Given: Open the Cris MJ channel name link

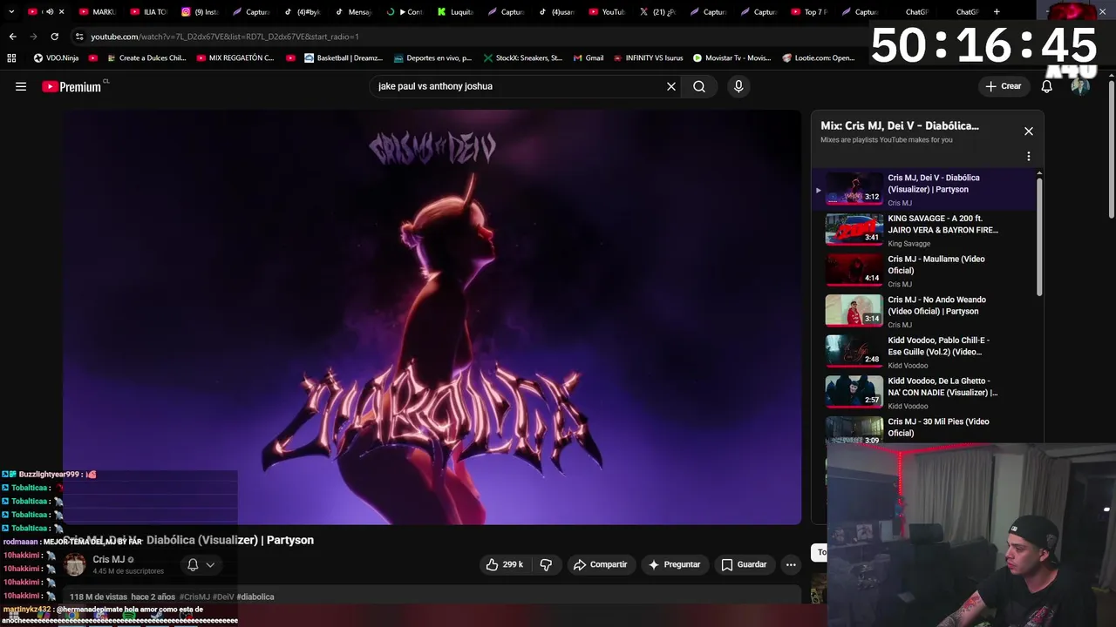Looking at the screenshot, I should click(x=109, y=560).
